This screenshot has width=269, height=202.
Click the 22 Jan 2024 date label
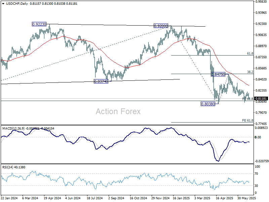[x=9, y=198]
